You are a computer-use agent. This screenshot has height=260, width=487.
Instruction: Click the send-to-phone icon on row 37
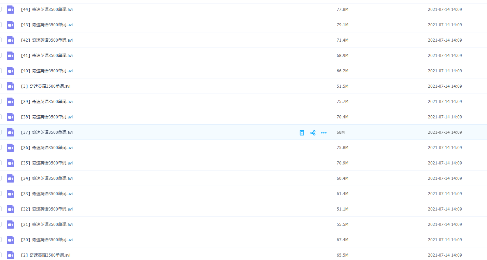click(x=302, y=133)
